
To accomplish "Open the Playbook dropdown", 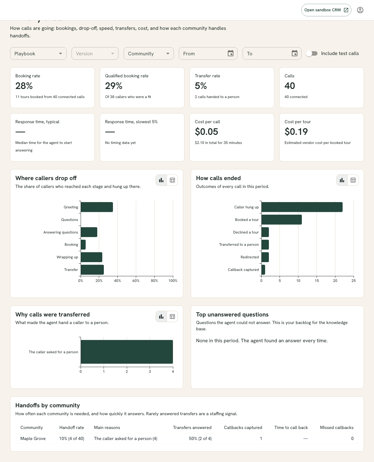I will (38, 53).
